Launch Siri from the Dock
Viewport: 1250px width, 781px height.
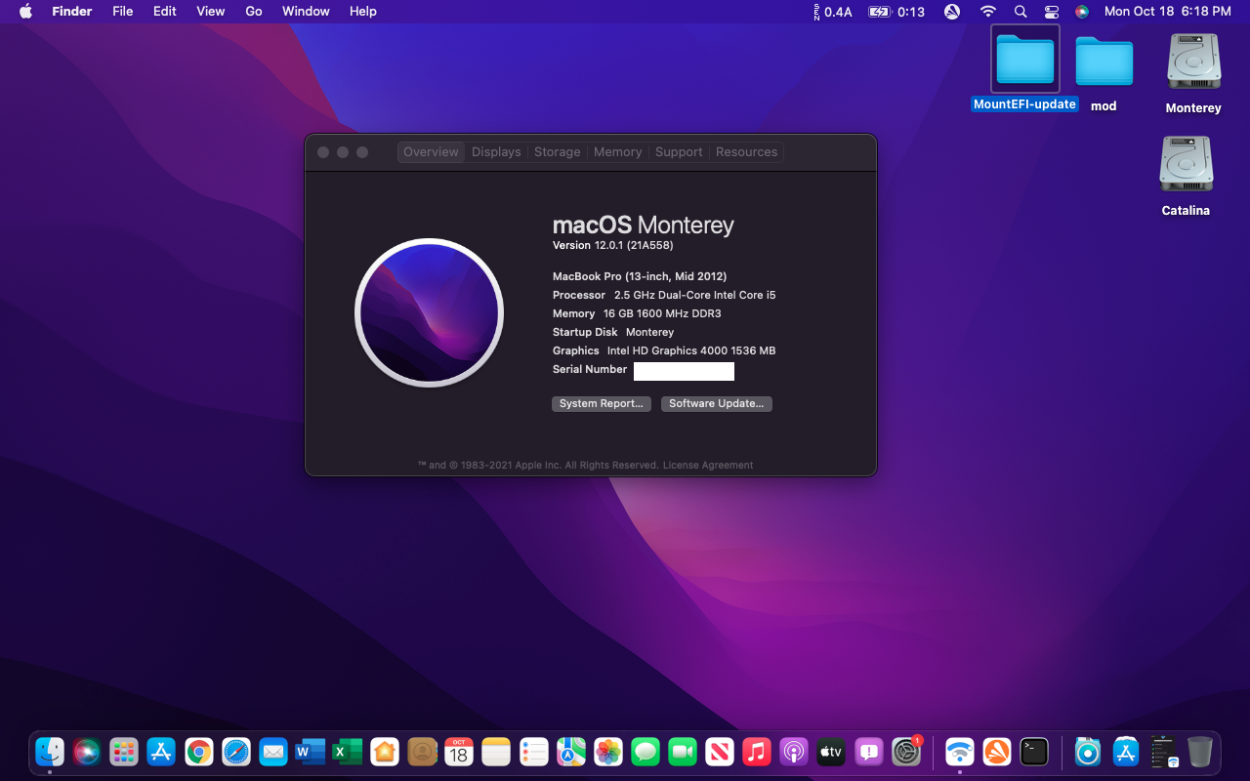pyautogui.click(x=87, y=752)
